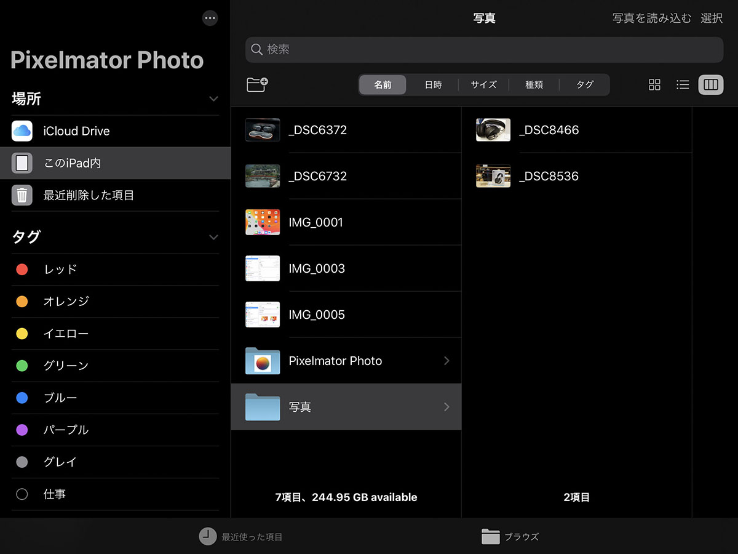Click the 写真 folder row chevron
Image resolution: width=738 pixels, height=554 pixels.
[x=446, y=407]
